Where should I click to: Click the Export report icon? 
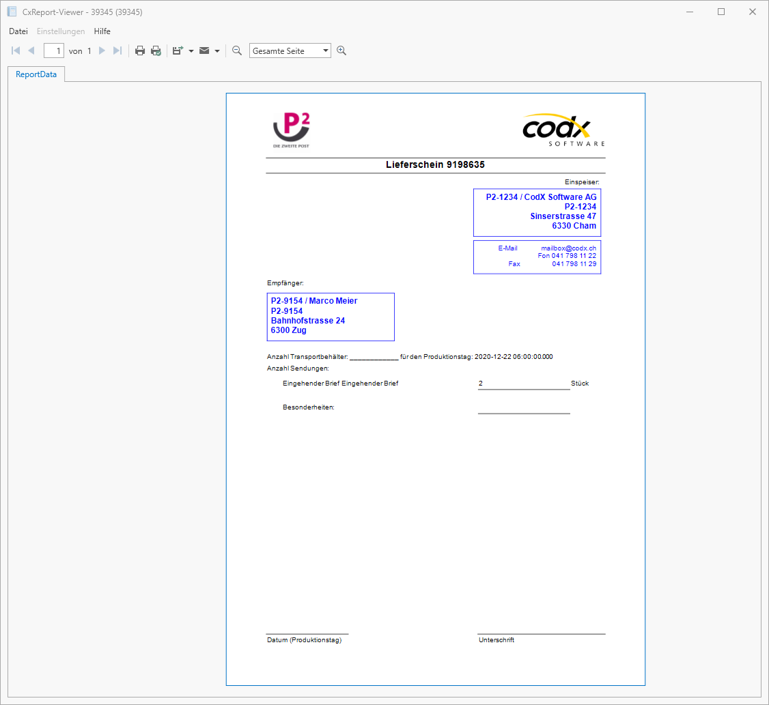(x=176, y=50)
